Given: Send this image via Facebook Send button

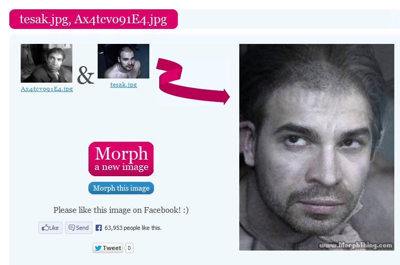Looking at the screenshot, I should coord(79,228).
